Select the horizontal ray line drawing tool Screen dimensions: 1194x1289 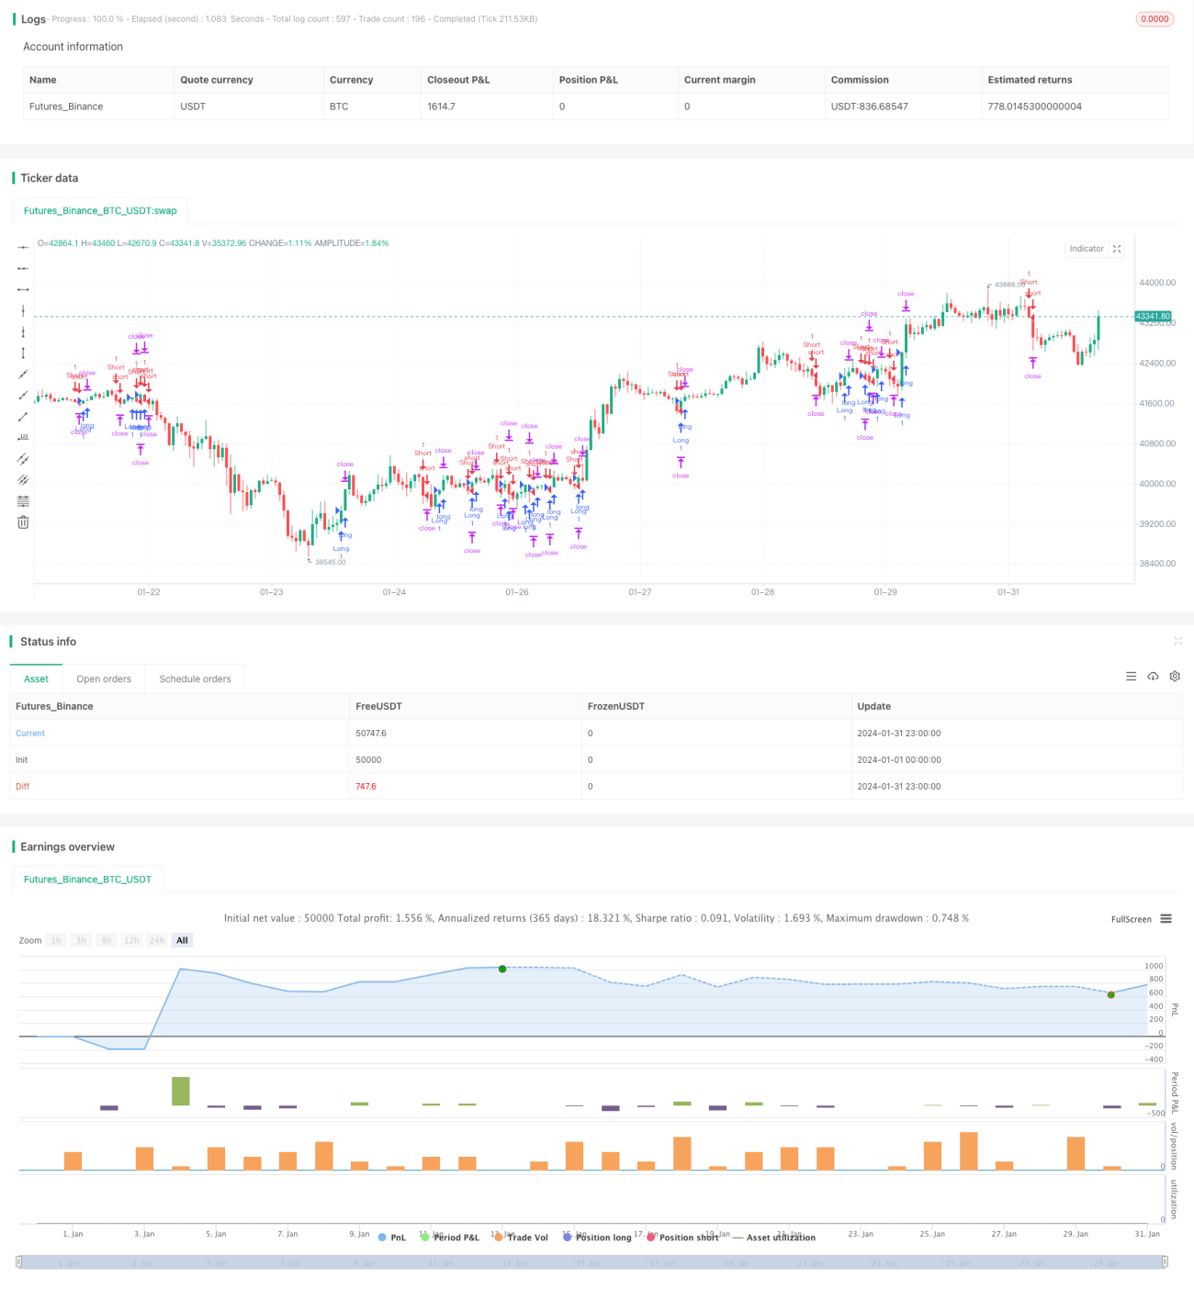click(x=23, y=268)
